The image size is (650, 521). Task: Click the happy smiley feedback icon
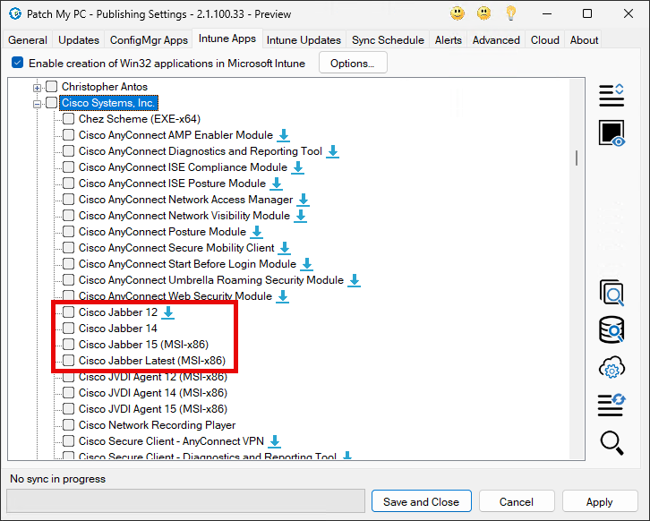[x=458, y=13]
